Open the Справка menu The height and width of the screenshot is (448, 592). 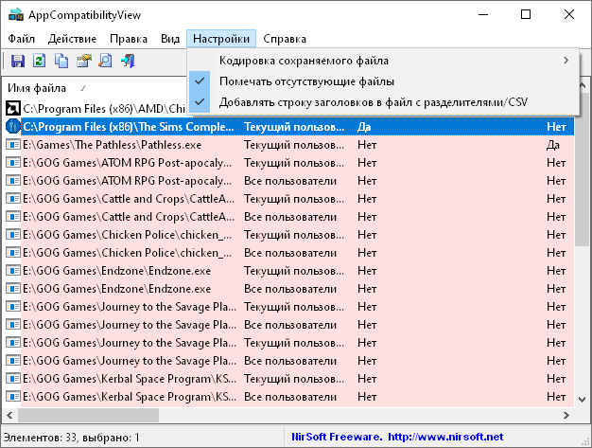pyautogui.click(x=285, y=39)
